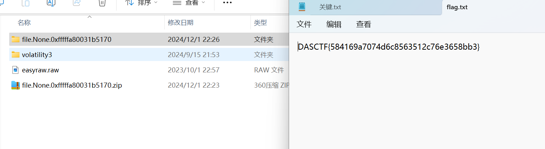This screenshot has height=149, width=545.
Task: Toggle sort order via 名称 column header
Action: [x=24, y=23]
